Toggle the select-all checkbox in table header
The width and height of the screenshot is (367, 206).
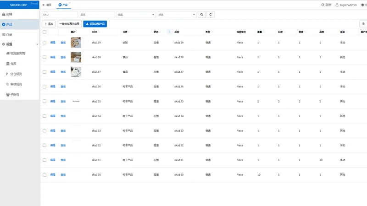click(x=44, y=32)
